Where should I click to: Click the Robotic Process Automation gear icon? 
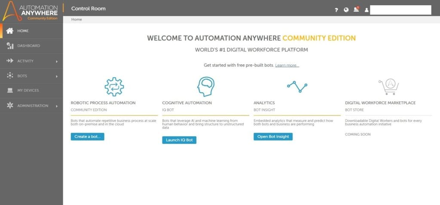pos(114,87)
